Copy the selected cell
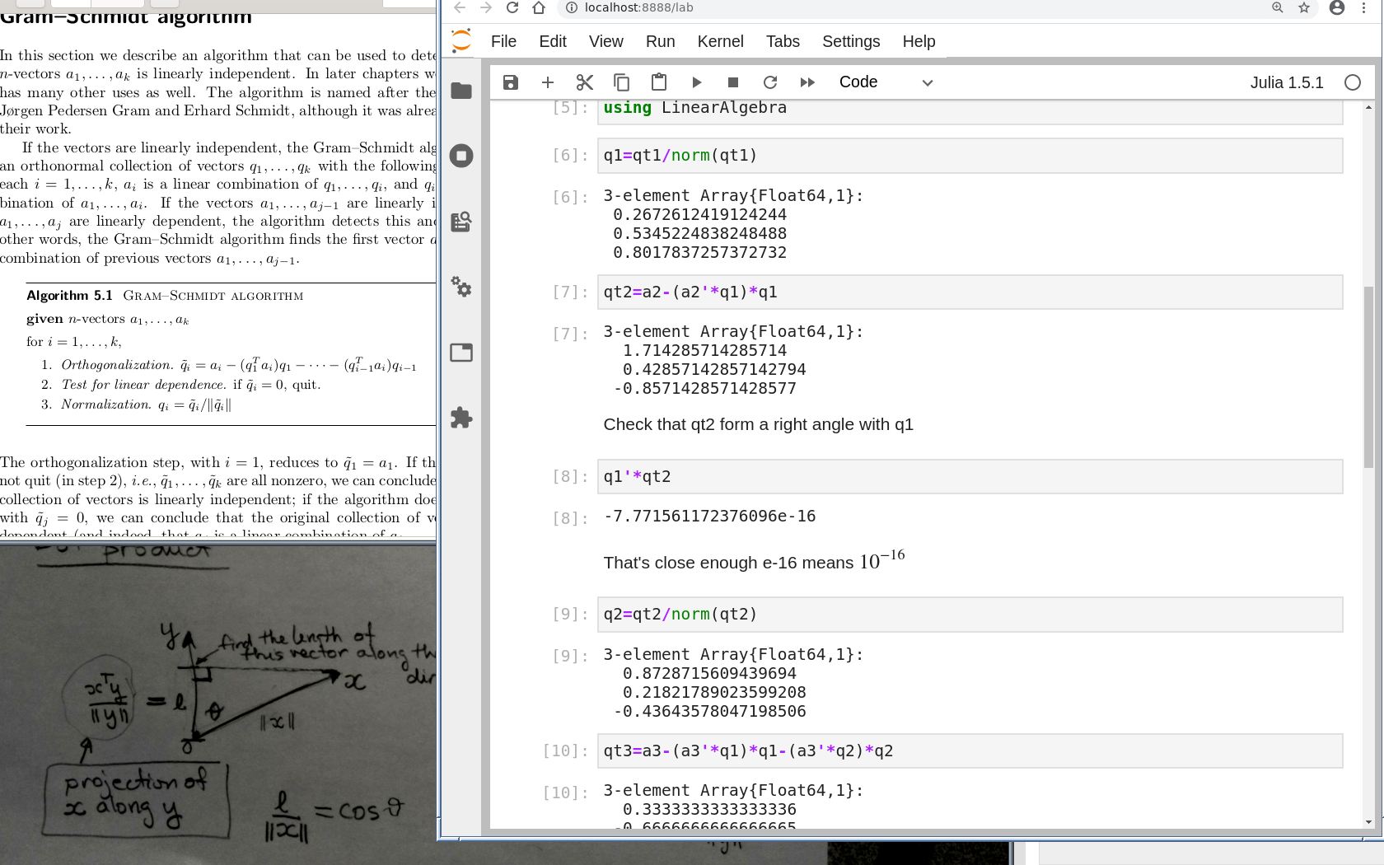The width and height of the screenshot is (1384, 865). (x=622, y=82)
